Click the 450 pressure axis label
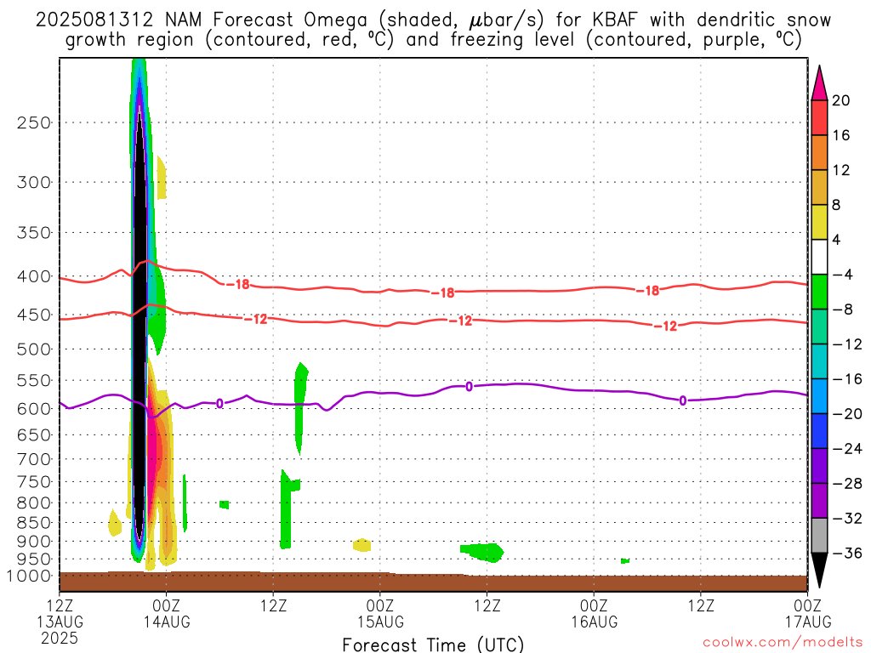 point(34,315)
